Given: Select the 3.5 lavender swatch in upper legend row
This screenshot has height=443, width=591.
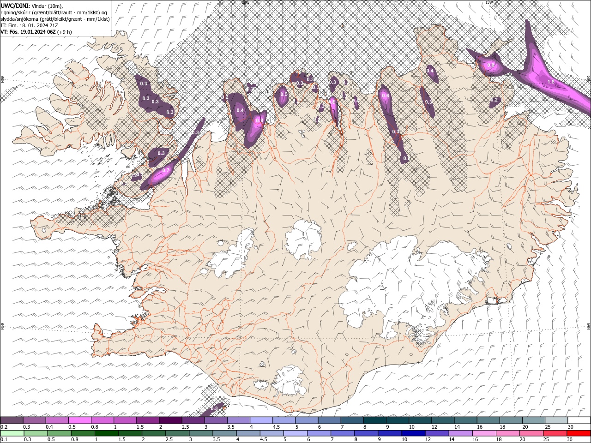Looking at the screenshot, I should click(238, 420).
